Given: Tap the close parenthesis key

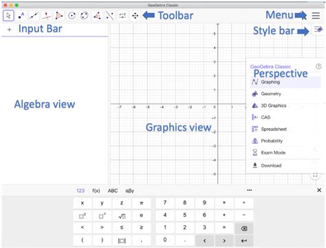Looking at the screenshot, I should pyautogui.click(x=102, y=240).
